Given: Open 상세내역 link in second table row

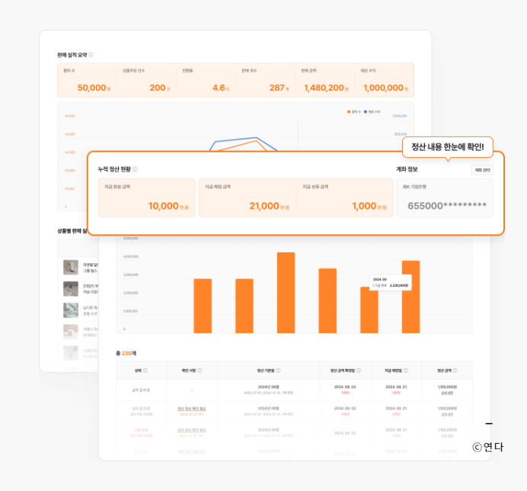Looking at the screenshot, I should click(x=447, y=414).
